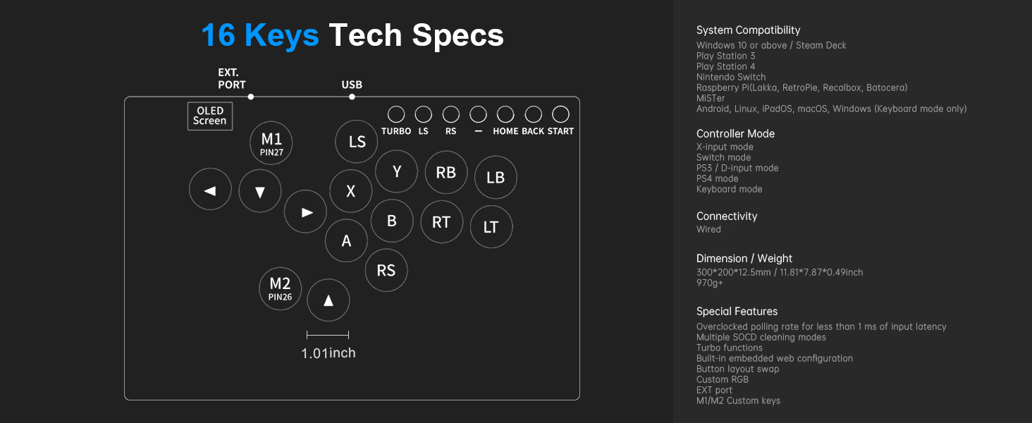Click the small START button
This screenshot has width=1032, height=423.
pos(560,114)
